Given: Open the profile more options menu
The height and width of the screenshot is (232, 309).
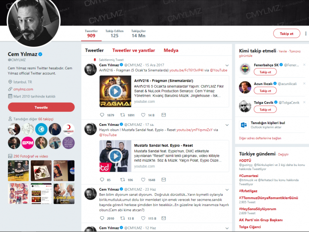Looking at the screenshot, I should click(306, 33).
